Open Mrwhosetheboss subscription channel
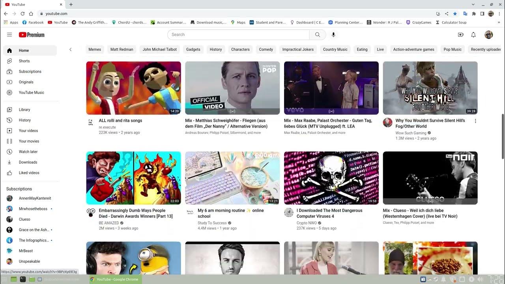The image size is (505, 284). 30,209
